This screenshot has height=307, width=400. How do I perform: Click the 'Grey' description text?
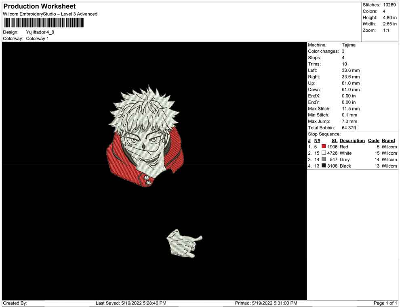pyautogui.click(x=345, y=160)
